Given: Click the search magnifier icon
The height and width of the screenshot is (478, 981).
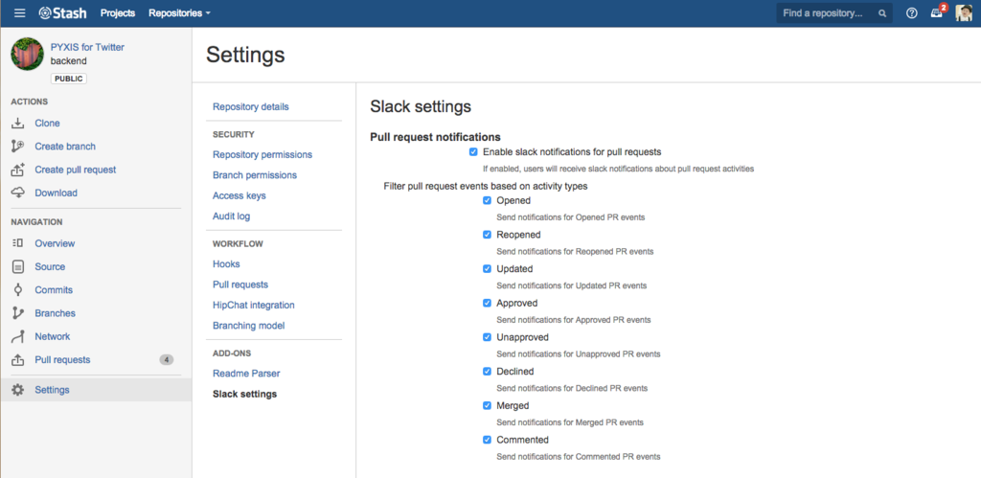Looking at the screenshot, I should pyautogui.click(x=882, y=13).
